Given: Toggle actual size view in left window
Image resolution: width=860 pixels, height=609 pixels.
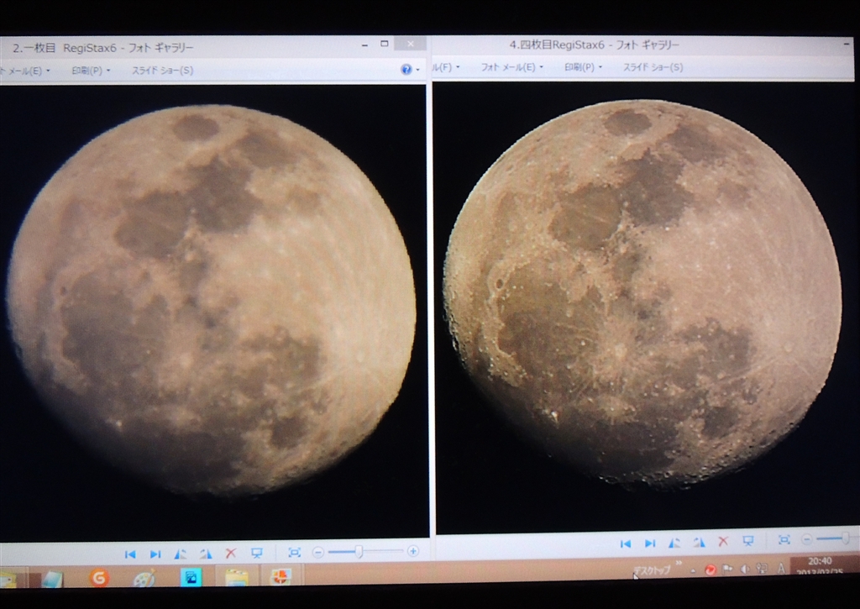Looking at the screenshot, I should point(295,553).
